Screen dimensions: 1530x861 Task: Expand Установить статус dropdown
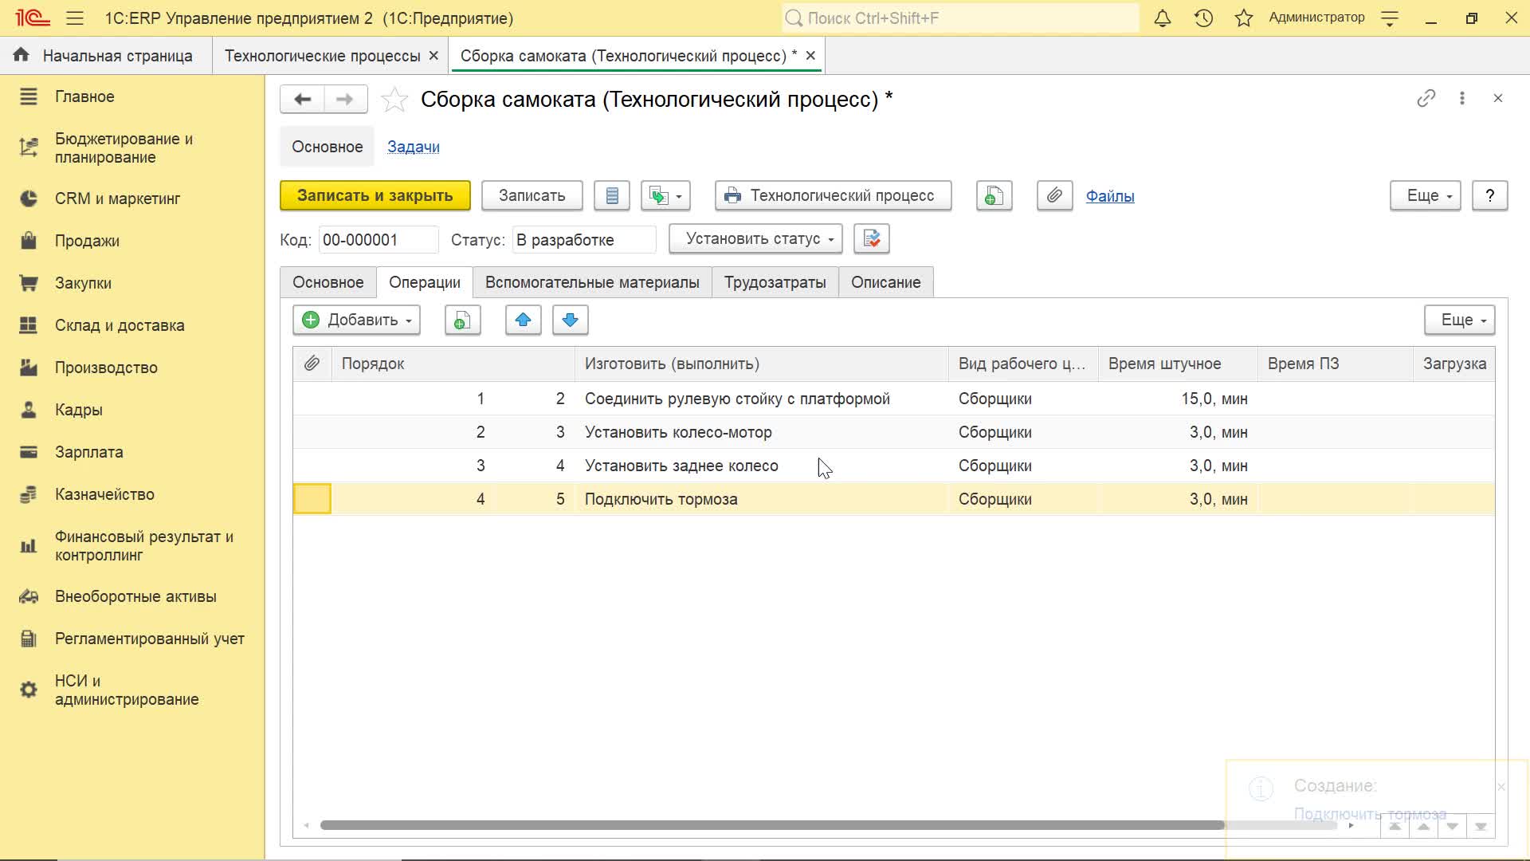tap(755, 239)
